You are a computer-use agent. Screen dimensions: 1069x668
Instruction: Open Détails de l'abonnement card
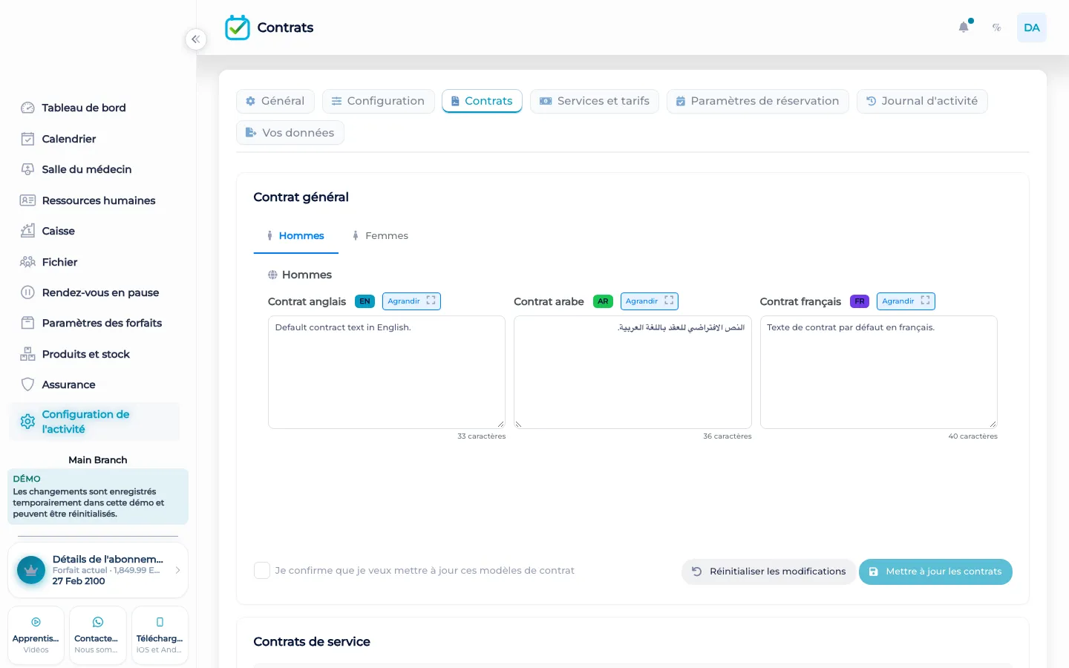click(98, 570)
